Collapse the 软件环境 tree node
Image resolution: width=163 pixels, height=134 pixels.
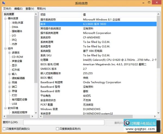pyautogui.click(x=5, y=108)
